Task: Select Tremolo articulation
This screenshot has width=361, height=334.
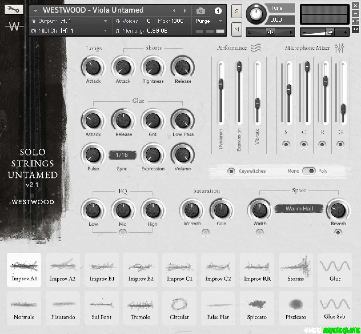Action: (141, 308)
